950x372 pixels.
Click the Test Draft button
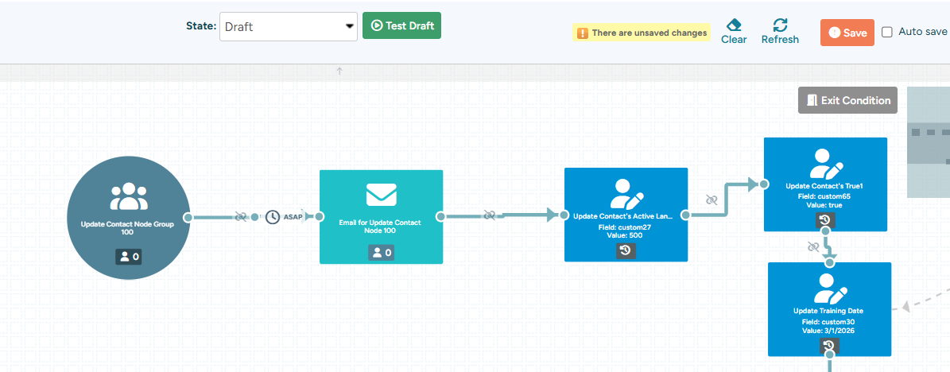(401, 25)
